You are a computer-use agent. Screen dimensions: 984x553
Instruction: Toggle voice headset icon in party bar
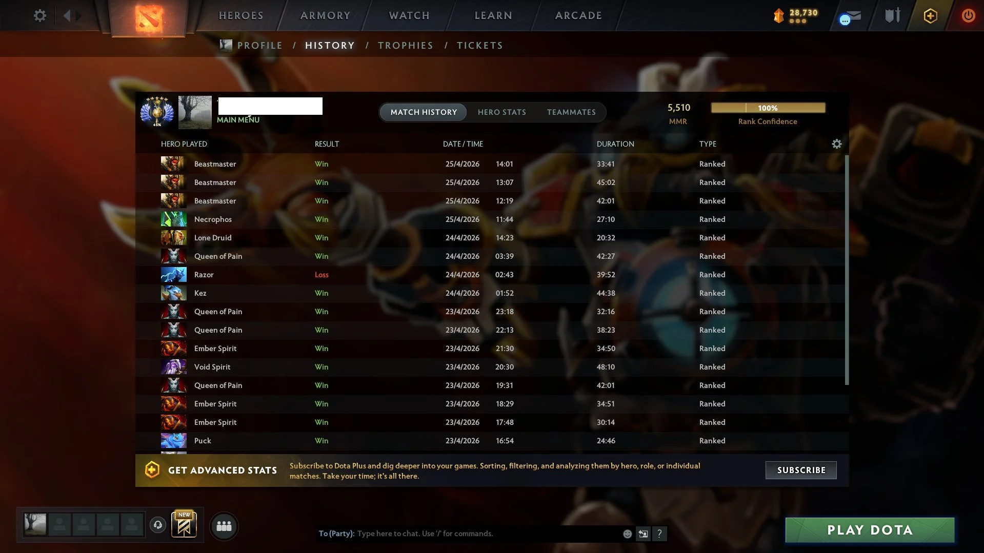point(158,525)
